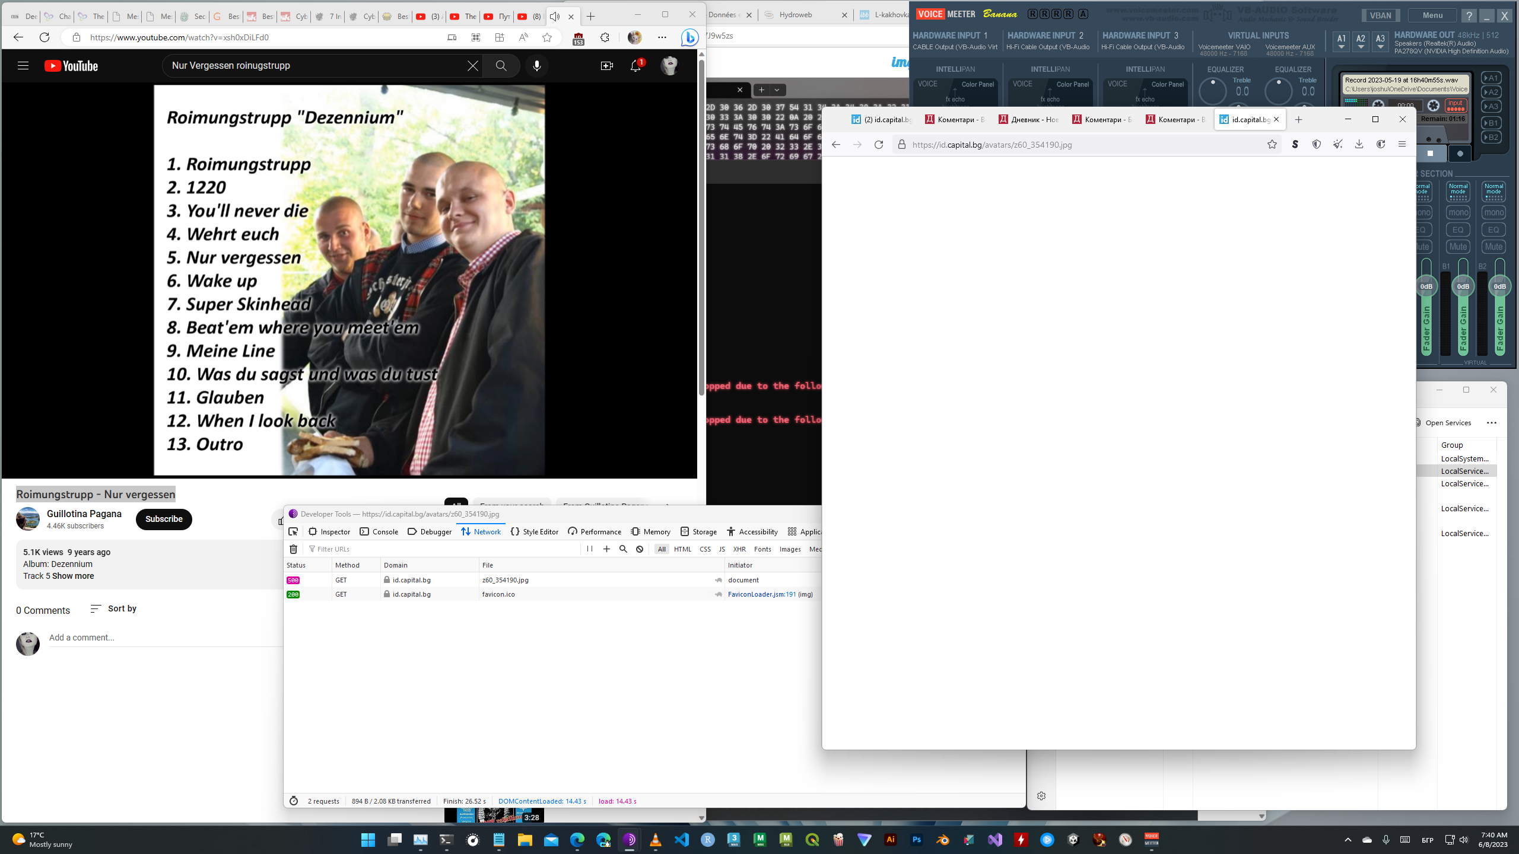Open the YouTube Create video icon
The width and height of the screenshot is (1519, 854).
click(606, 66)
